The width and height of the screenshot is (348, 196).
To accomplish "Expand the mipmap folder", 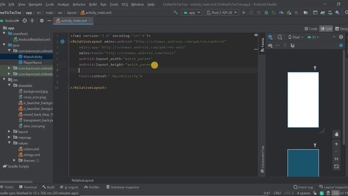I will pyautogui.click(x=9, y=137).
